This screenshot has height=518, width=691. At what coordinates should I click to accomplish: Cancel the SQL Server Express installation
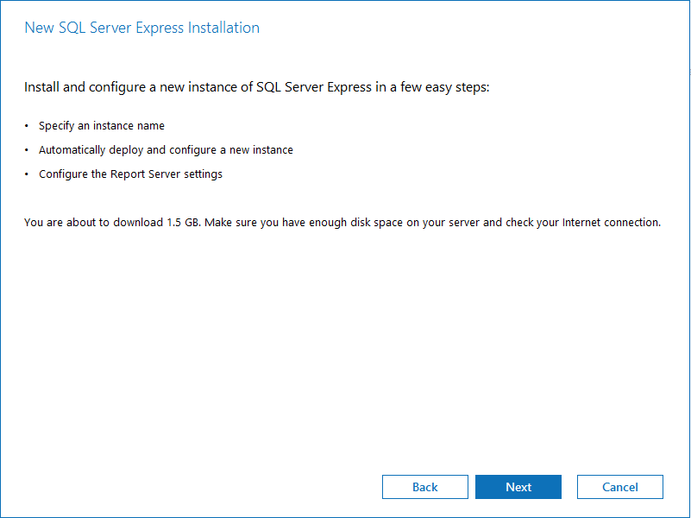click(x=620, y=487)
